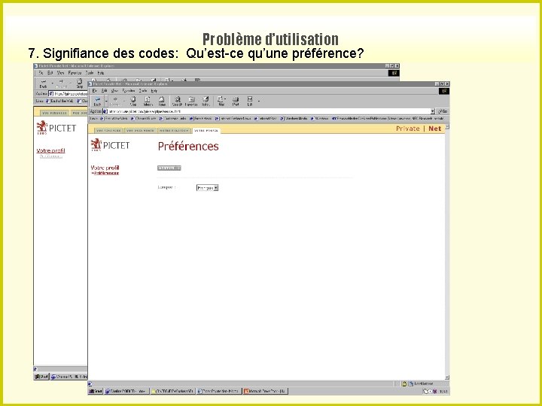Click Back button in rear browser window
This screenshot has height=406, width=542.
click(x=43, y=83)
